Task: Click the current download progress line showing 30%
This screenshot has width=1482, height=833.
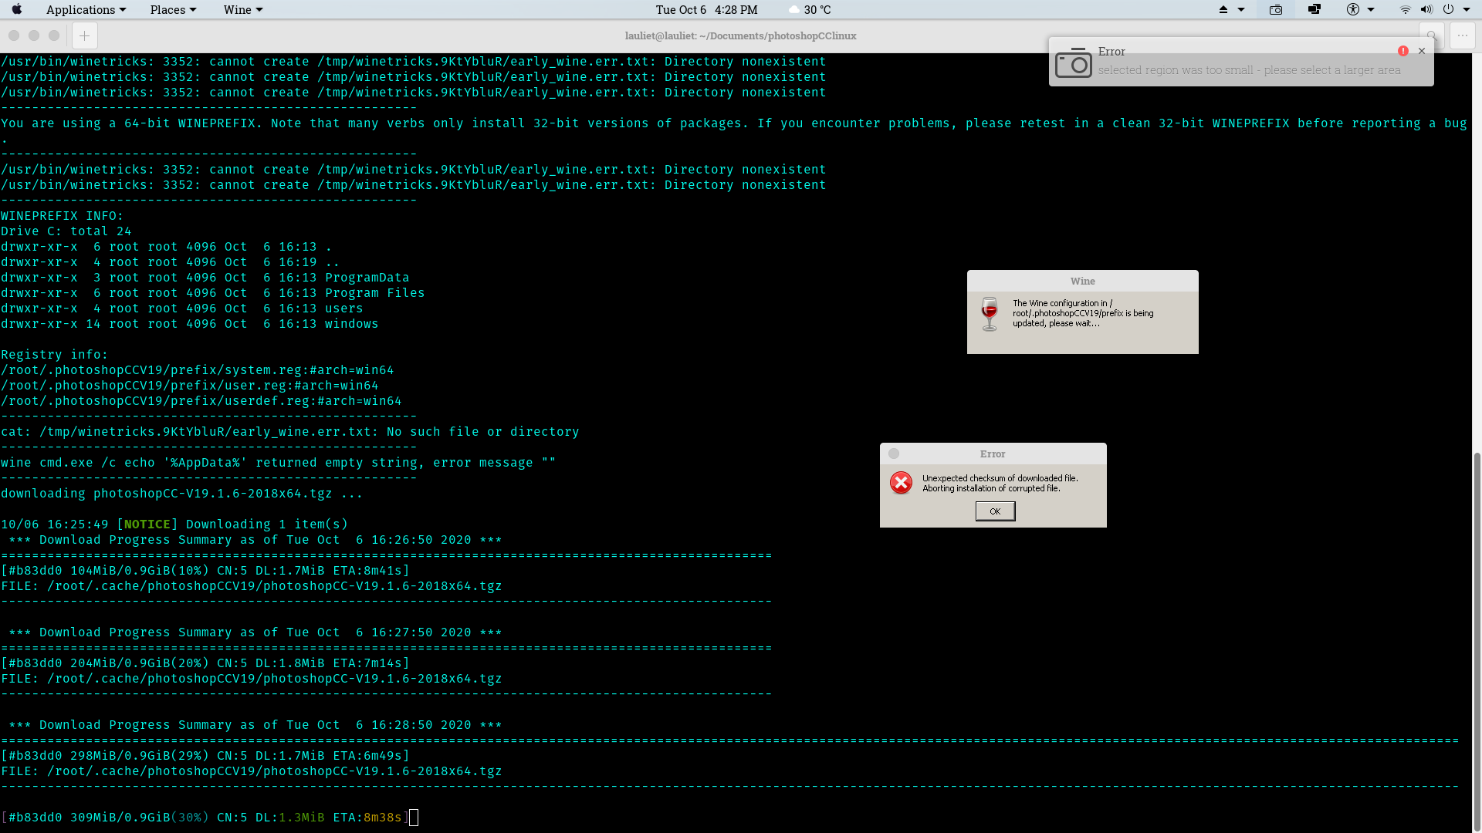Action: coord(205,818)
